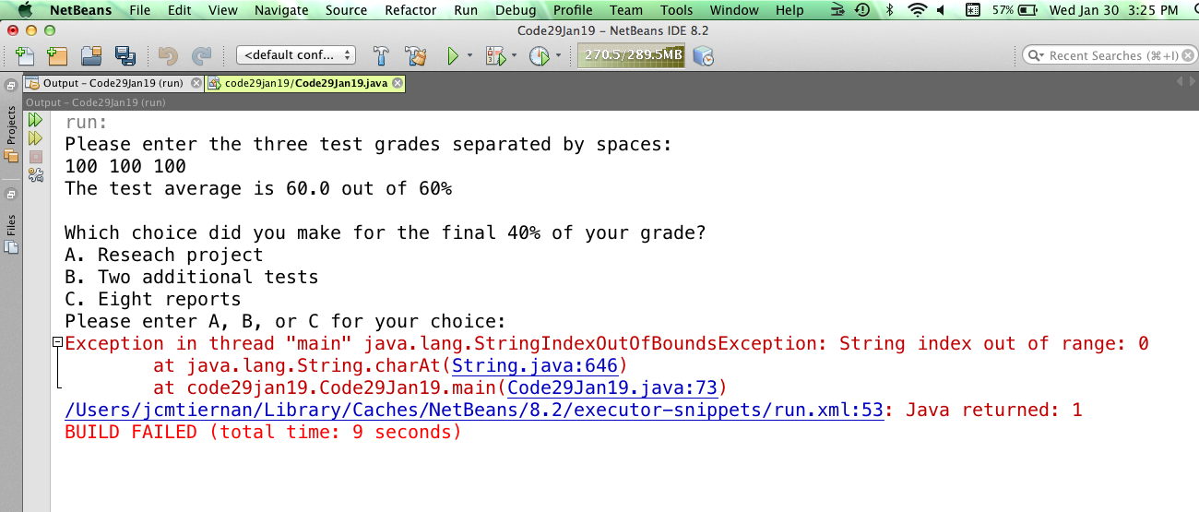Close the Output - Code29Jan19 tab
1199x512 pixels.
[195, 83]
